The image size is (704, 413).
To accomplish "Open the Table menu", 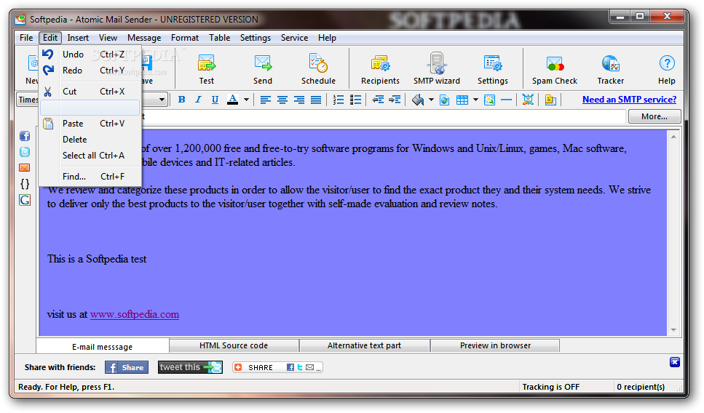I will (220, 38).
